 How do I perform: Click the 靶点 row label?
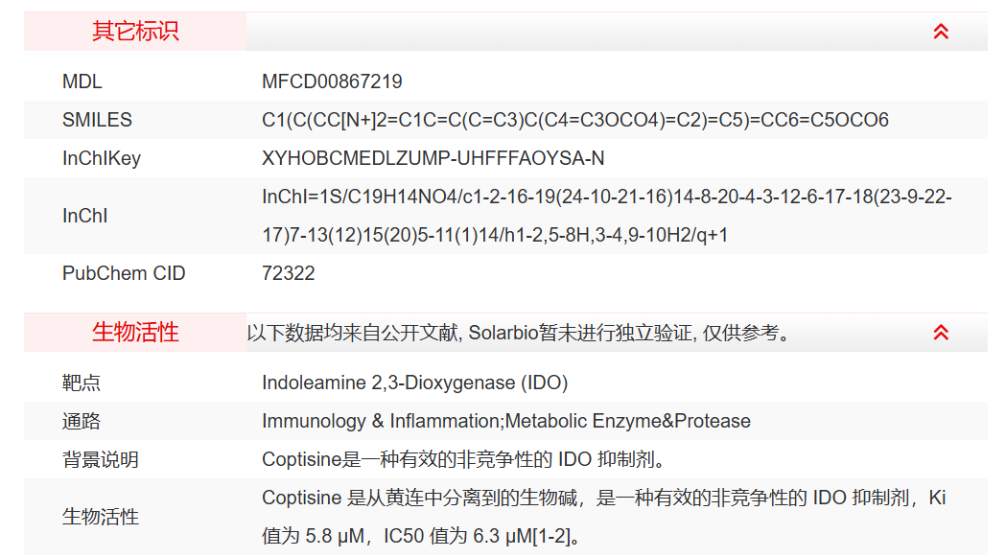coord(82,383)
